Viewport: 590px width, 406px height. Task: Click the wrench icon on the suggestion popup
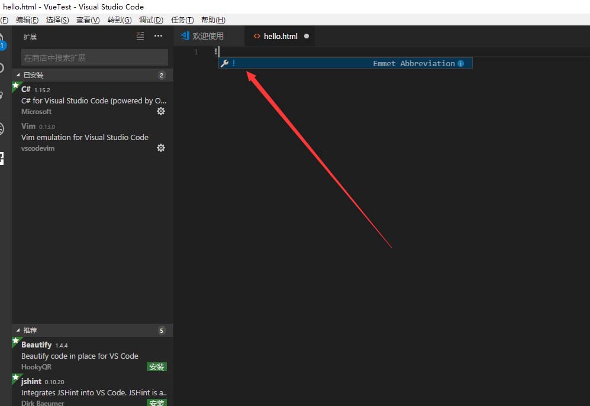[224, 63]
